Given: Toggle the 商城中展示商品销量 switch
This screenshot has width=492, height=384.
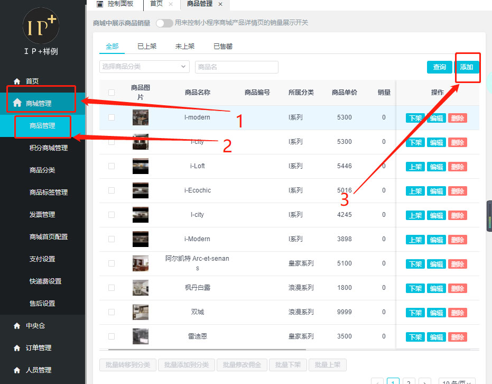Looking at the screenshot, I should (x=164, y=23).
